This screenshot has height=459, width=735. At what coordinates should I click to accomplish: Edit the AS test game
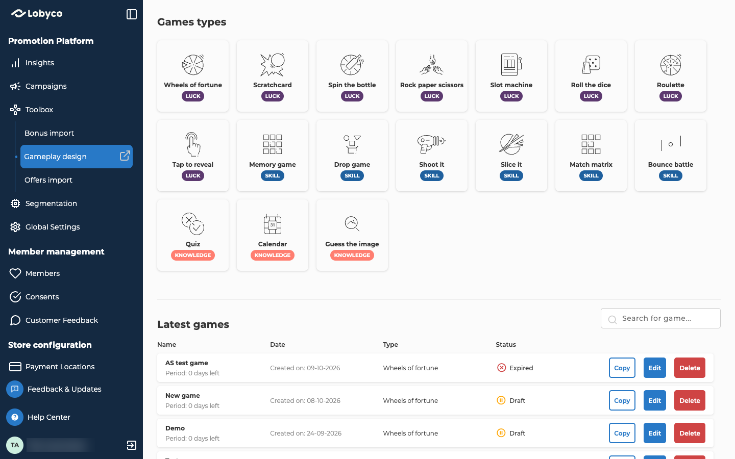(x=655, y=368)
